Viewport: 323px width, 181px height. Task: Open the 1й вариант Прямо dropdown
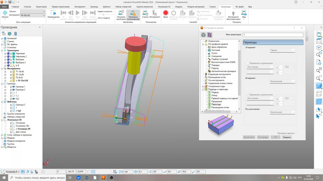pos(282,50)
